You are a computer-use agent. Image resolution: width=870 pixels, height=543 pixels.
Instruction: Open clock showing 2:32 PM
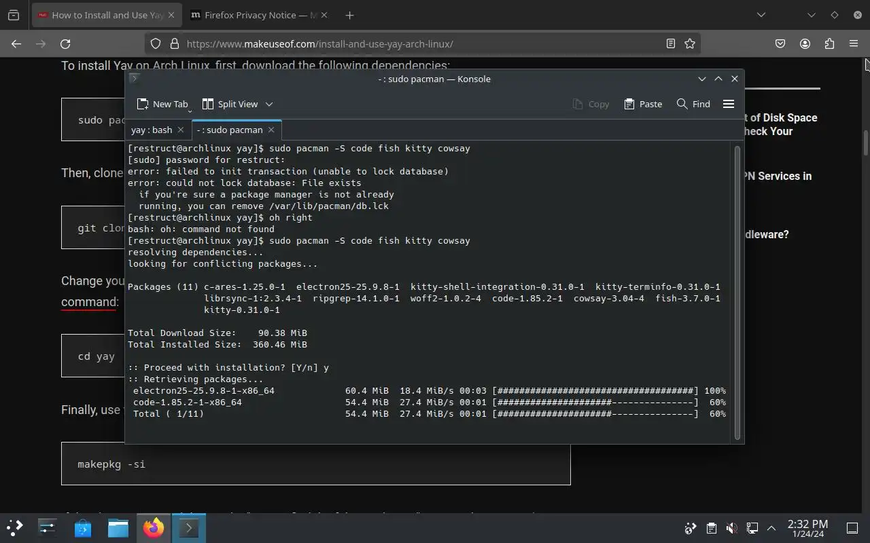pos(807,528)
